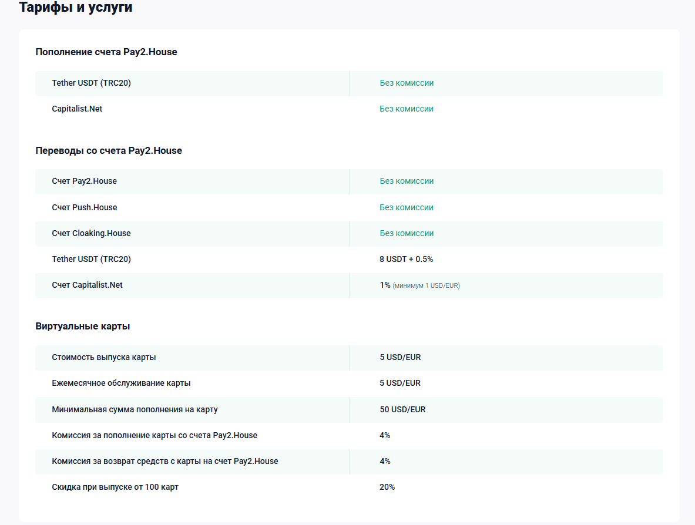Click "Без комиссии" in the Счет Push.House row
Image resolution: width=695 pixels, height=525 pixels.
pyautogui.click(x=407, y=207)
